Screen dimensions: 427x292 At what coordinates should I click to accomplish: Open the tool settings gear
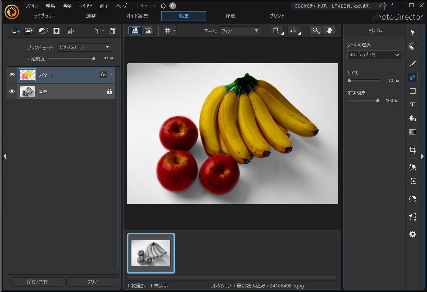point(413,234)
